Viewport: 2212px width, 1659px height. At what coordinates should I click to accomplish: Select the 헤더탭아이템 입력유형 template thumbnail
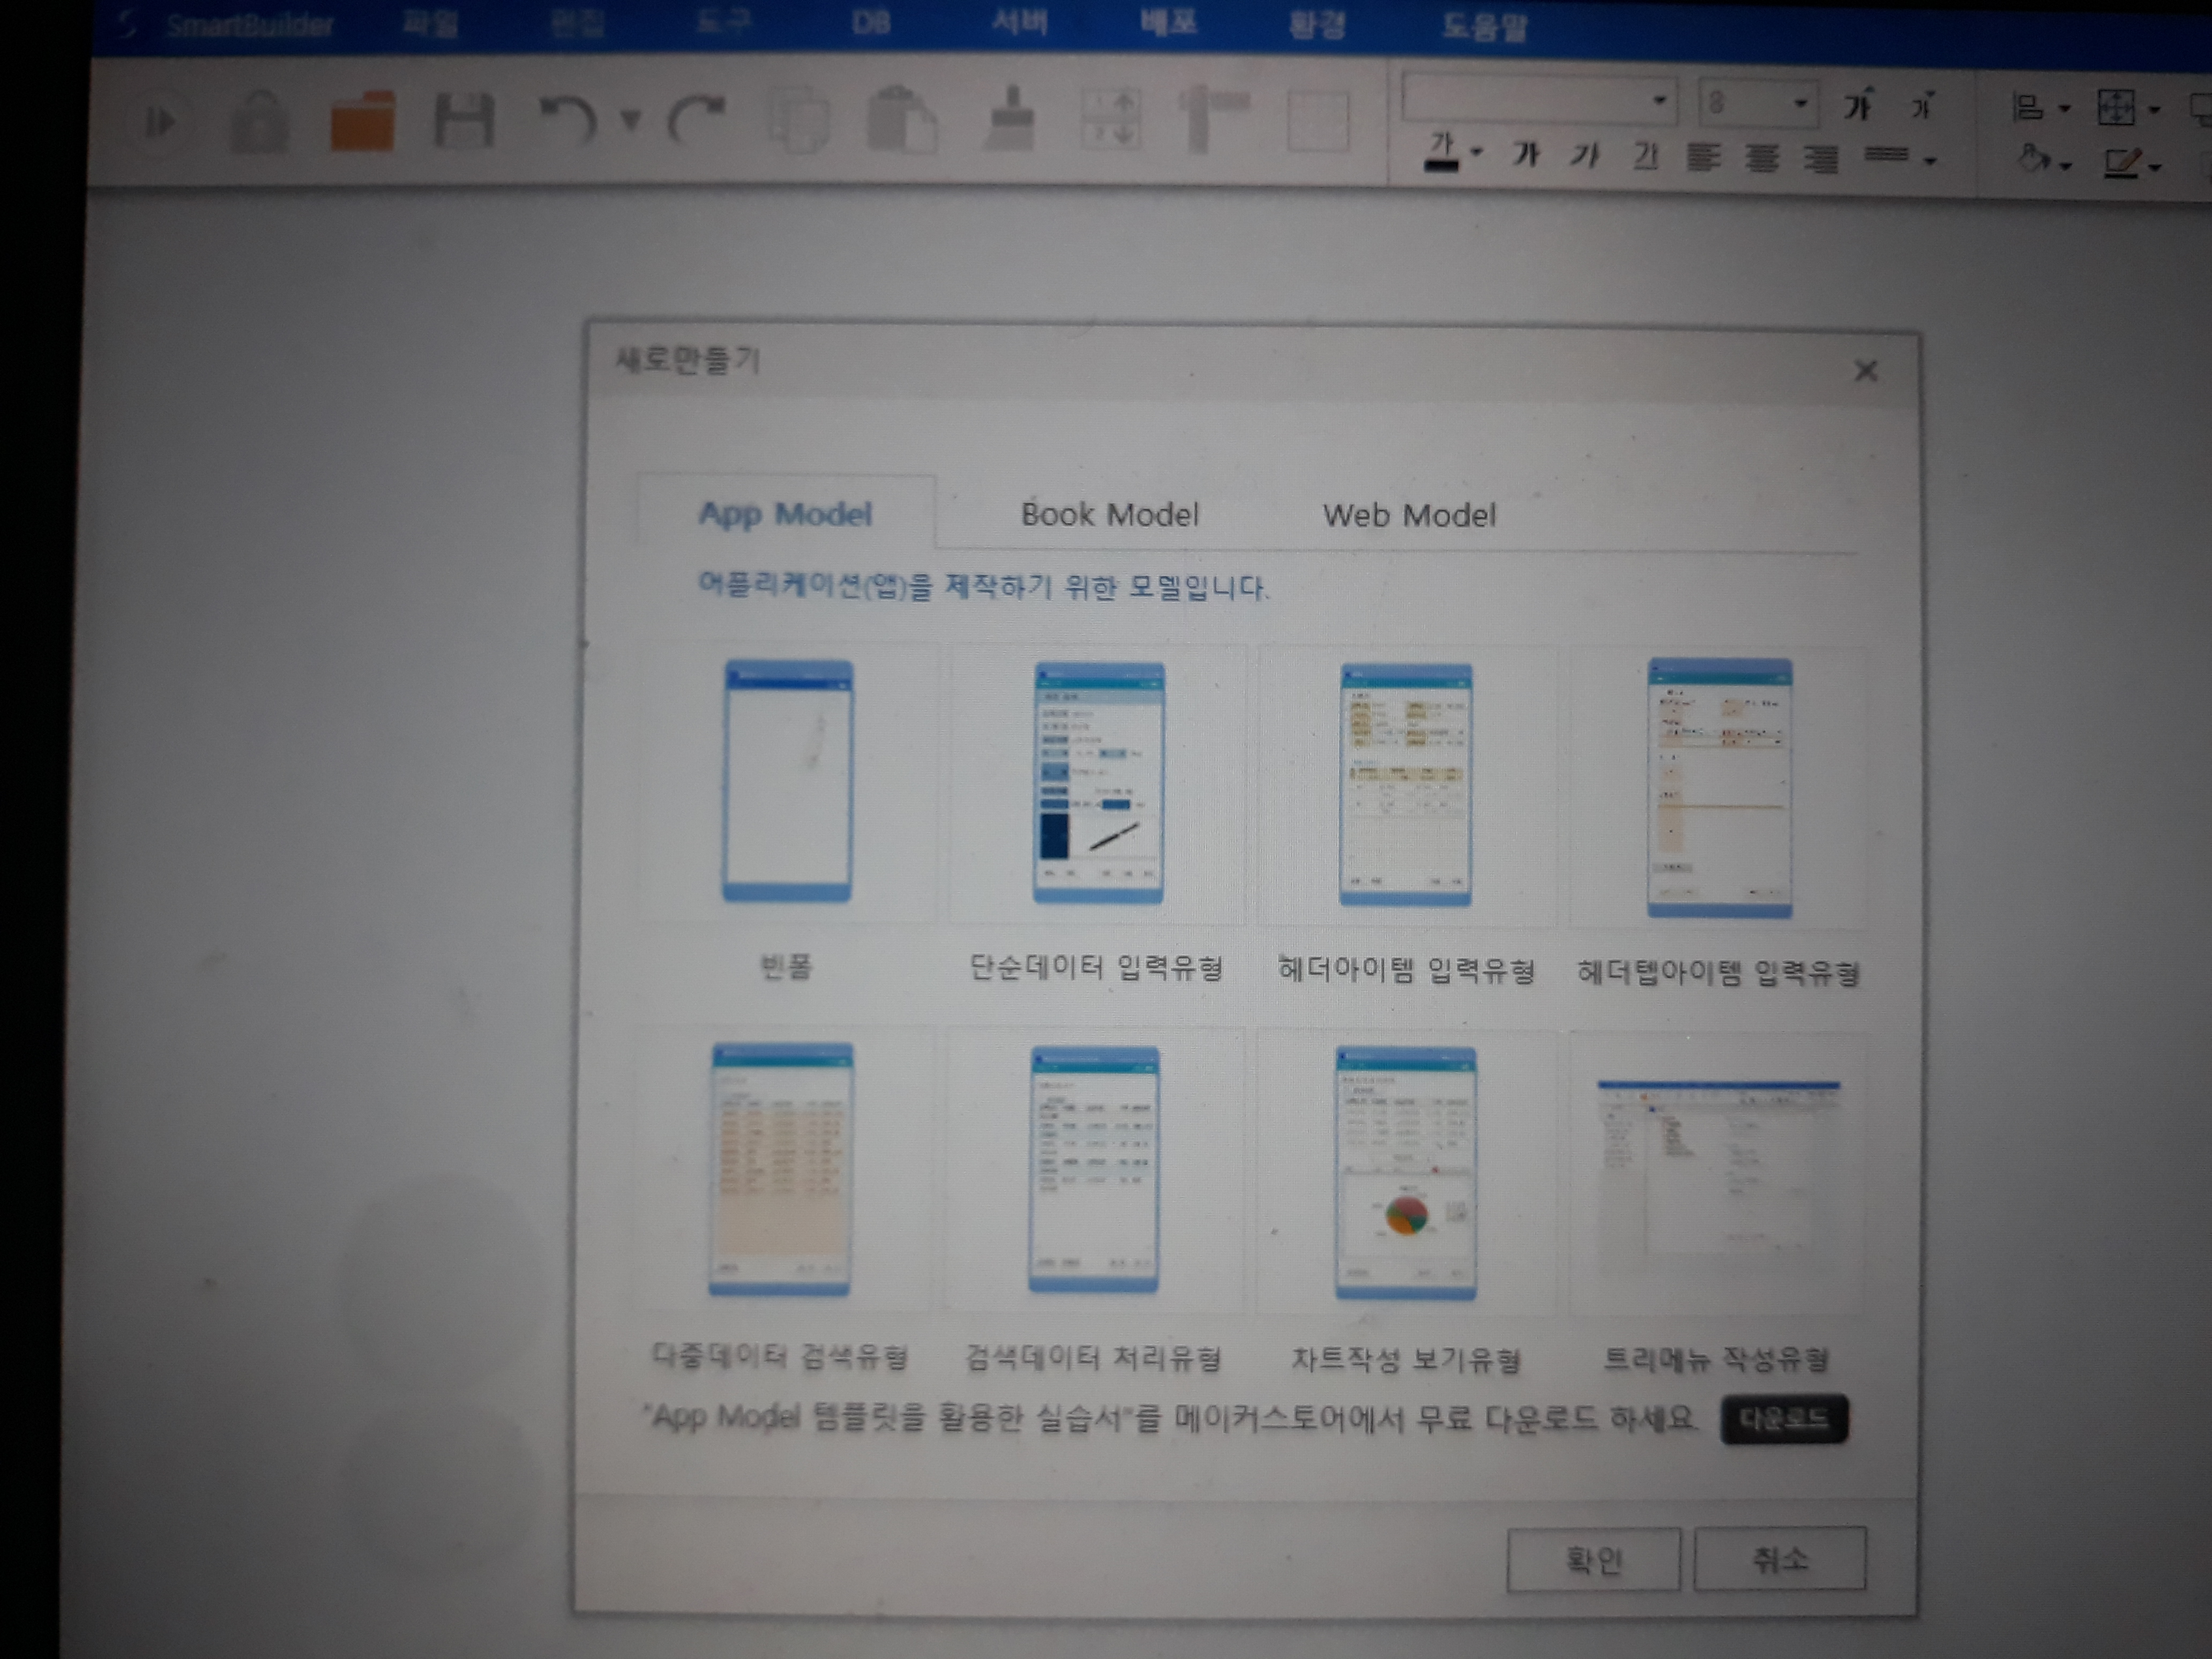pos(1719,788)
